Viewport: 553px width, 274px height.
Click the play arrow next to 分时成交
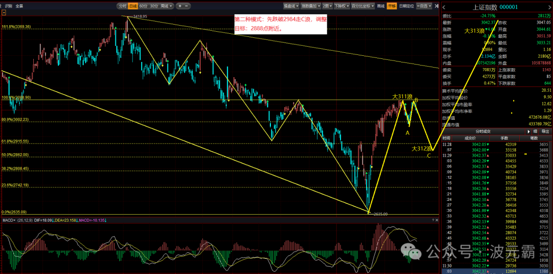[528, 131]
